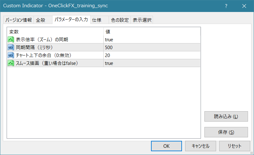Click the help question mark in title bar
Viewport: 254px width, 155px height.
pyautogui.click(x=226, y=6)
